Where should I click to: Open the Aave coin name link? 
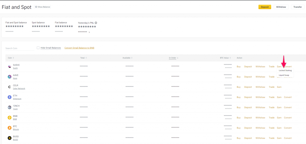coord(15,78)
